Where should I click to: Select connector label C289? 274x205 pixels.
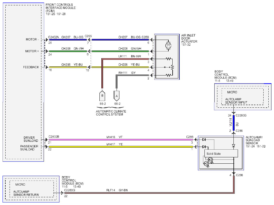click(145, 37)
